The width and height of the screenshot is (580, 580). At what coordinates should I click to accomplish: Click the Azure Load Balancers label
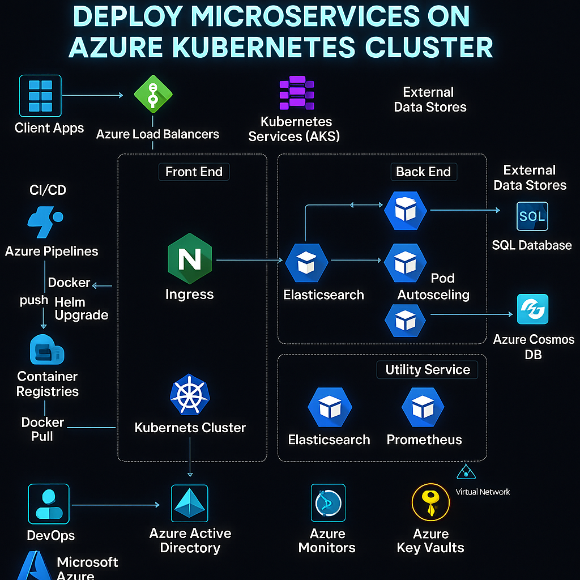(157, 134)
